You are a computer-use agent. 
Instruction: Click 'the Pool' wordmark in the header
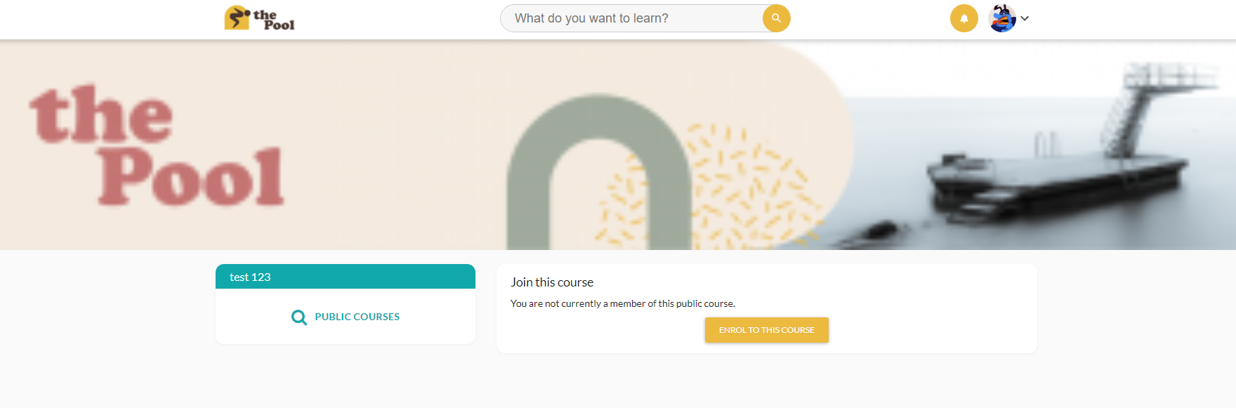(x=273, y=20)
